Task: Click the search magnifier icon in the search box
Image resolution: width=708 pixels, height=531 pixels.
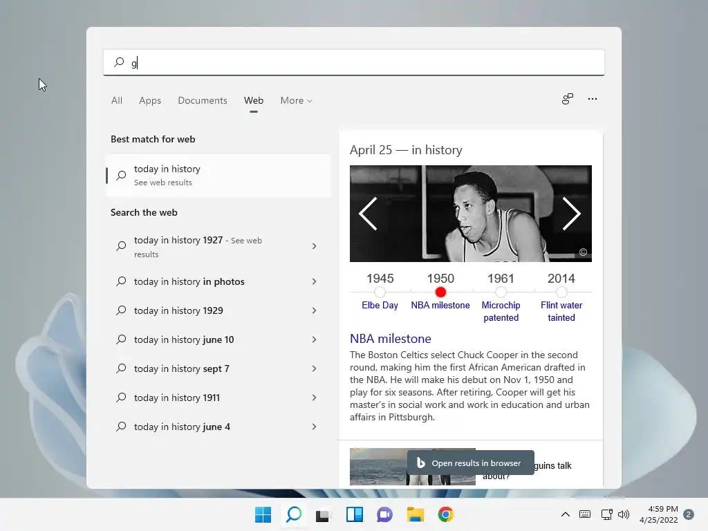Action: [x=119, y=62]
